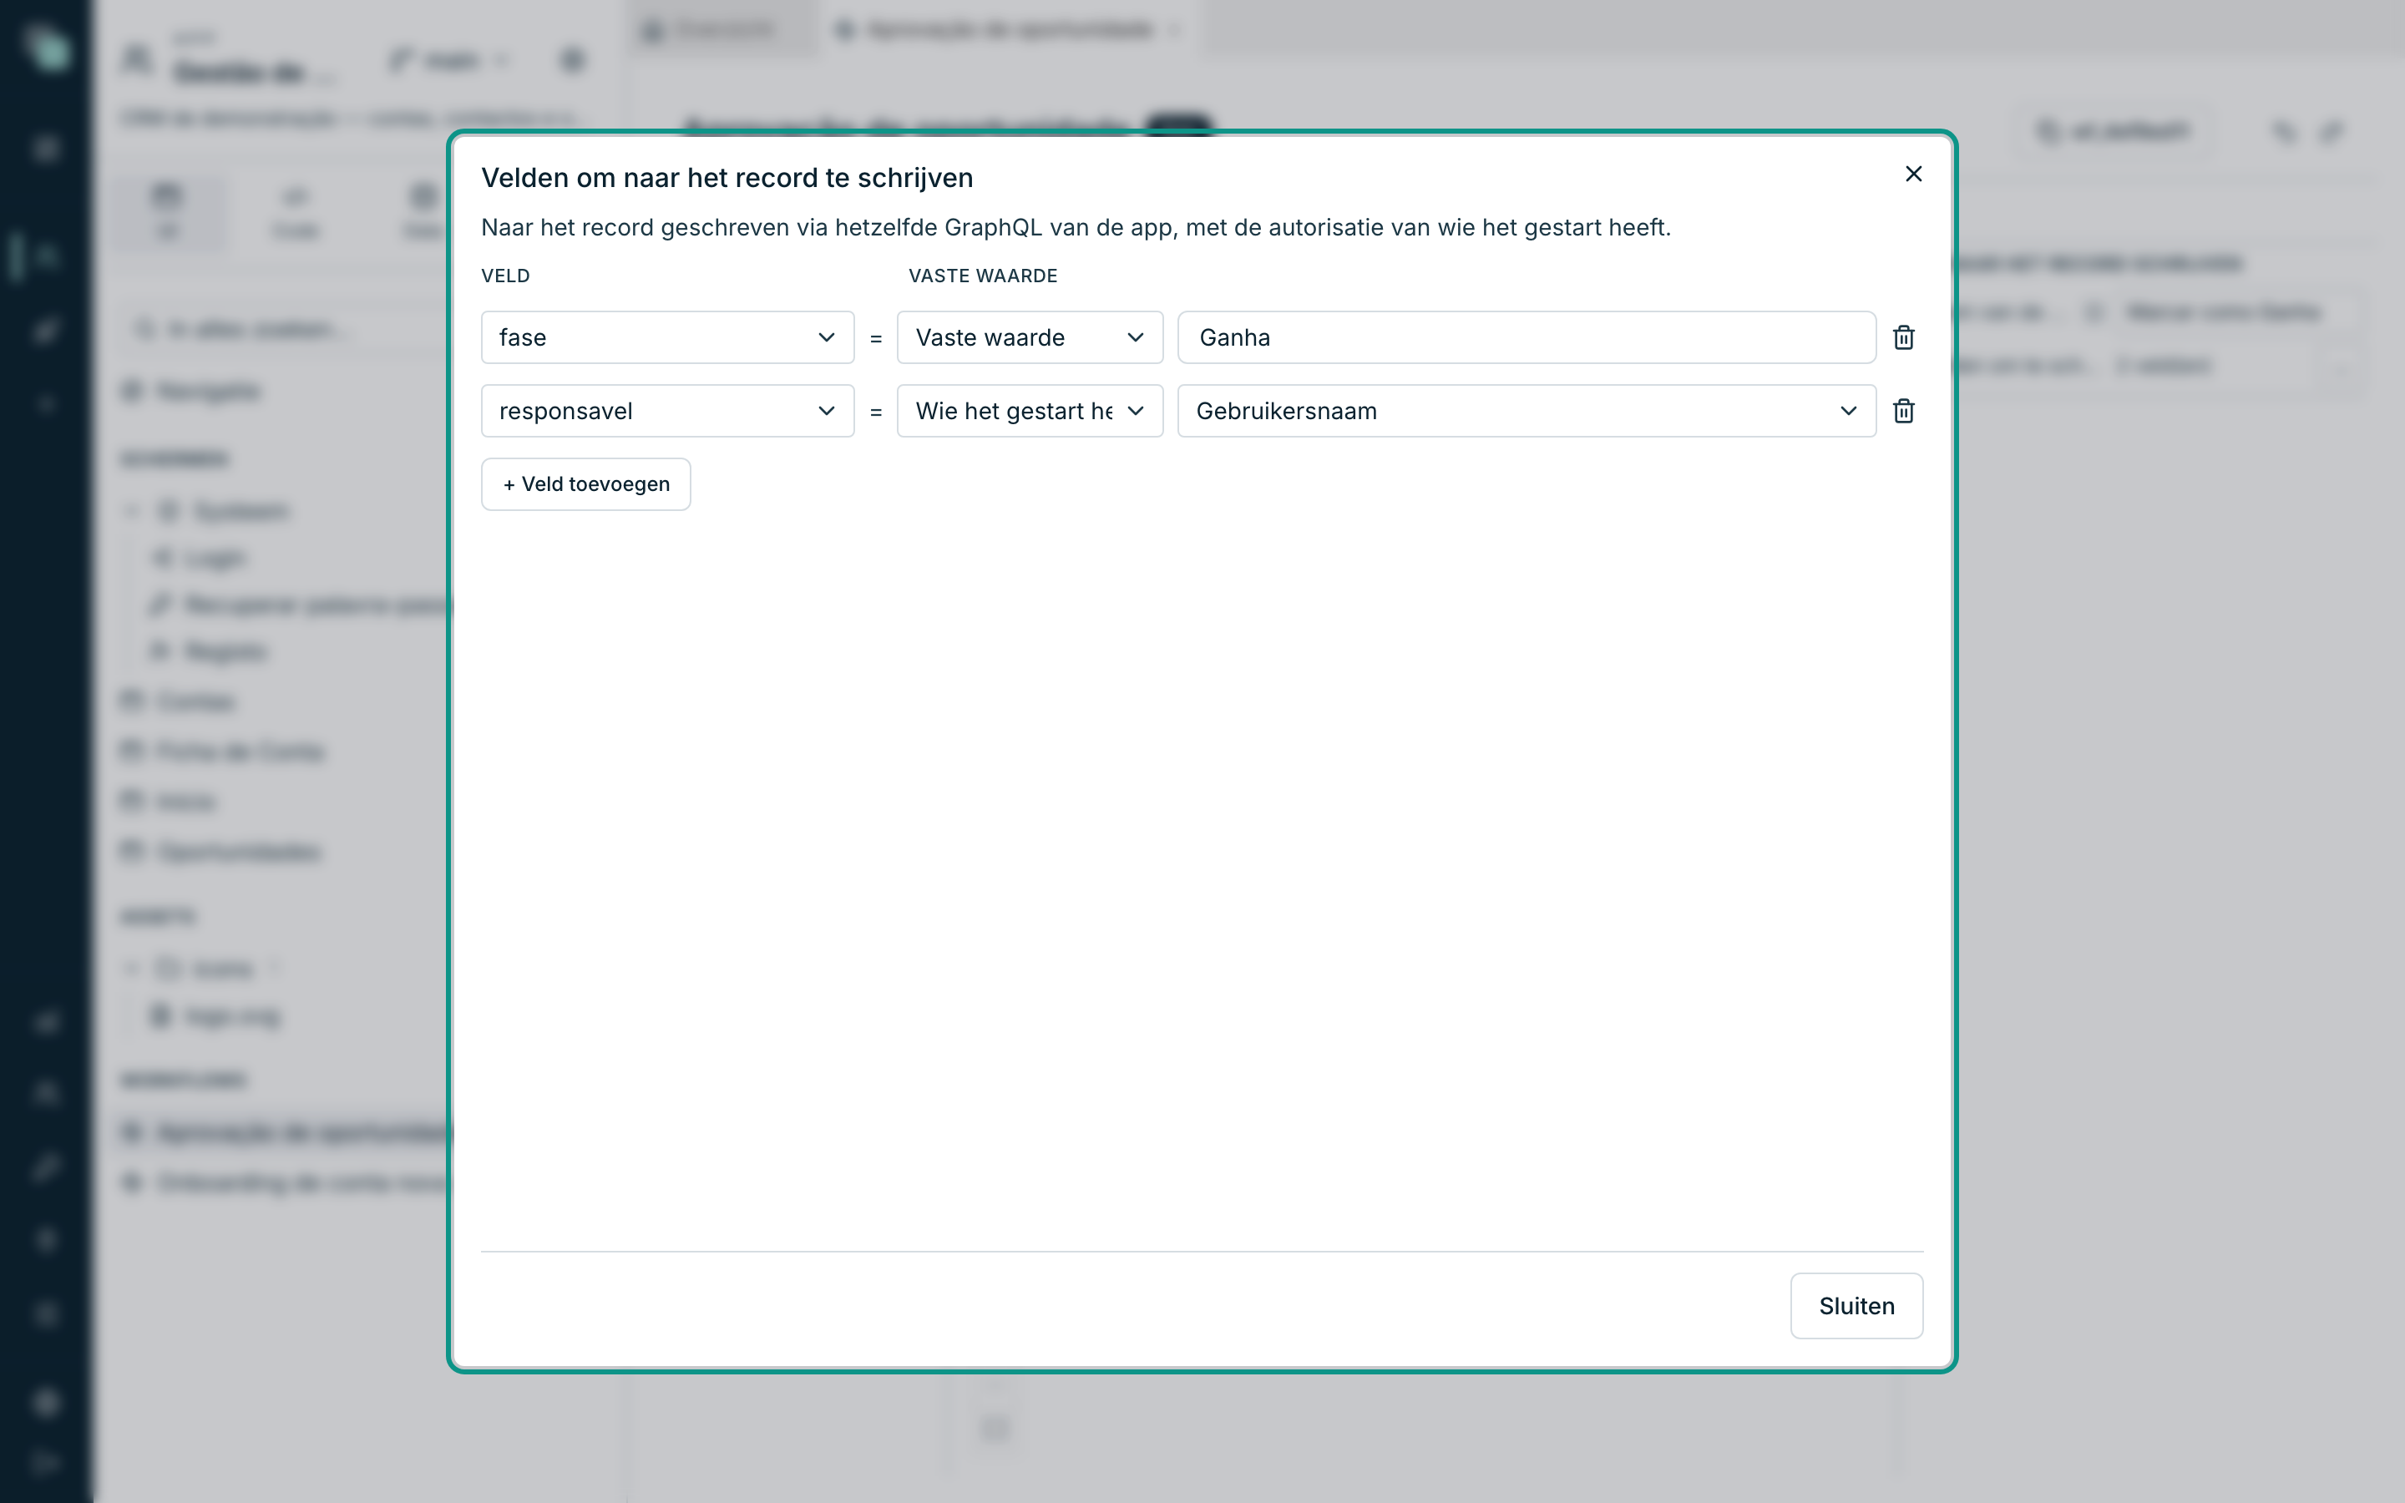Delete the fase field row
Image resolution: width=2405 pixels, height=1503 pixels.
[1903, 338]
